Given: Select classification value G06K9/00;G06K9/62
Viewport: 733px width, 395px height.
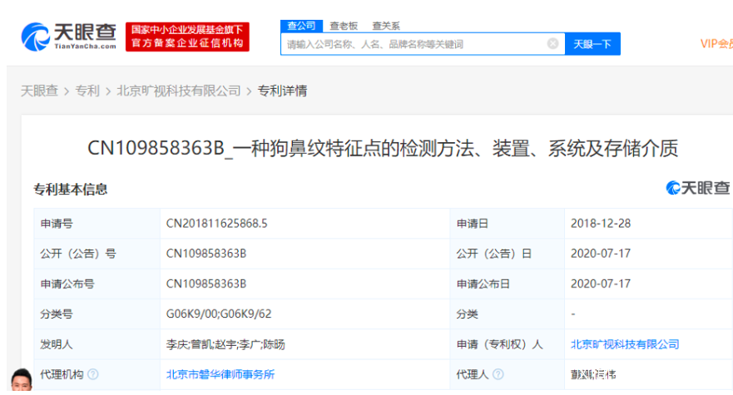Looking at the screenshot, I should point(218,314).
